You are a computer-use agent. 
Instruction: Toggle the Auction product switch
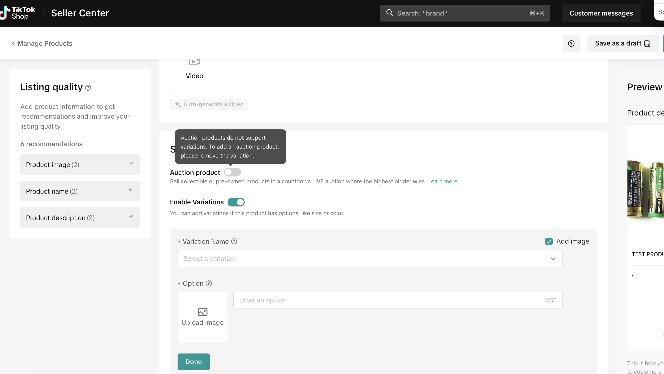click(232, 172)
